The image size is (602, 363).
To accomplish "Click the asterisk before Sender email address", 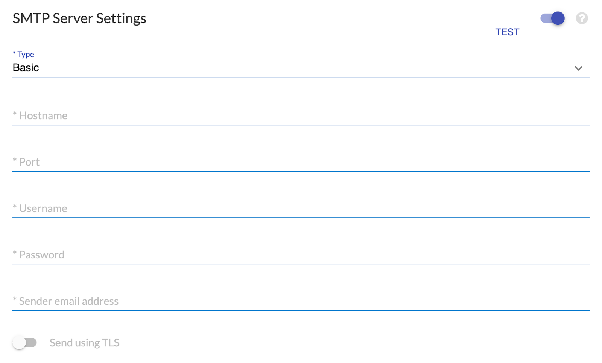I will [15, 299].
